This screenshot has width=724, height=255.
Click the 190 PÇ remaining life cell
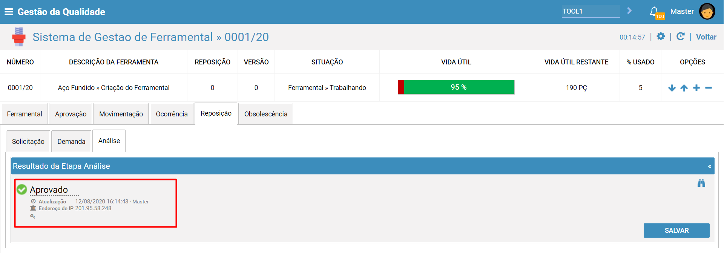tap(576, 88)
